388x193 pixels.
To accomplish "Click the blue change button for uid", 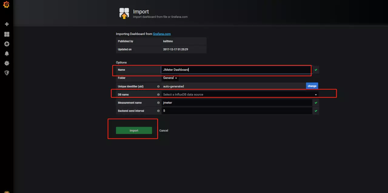I will pyautogui.click(x=312, y=86).
